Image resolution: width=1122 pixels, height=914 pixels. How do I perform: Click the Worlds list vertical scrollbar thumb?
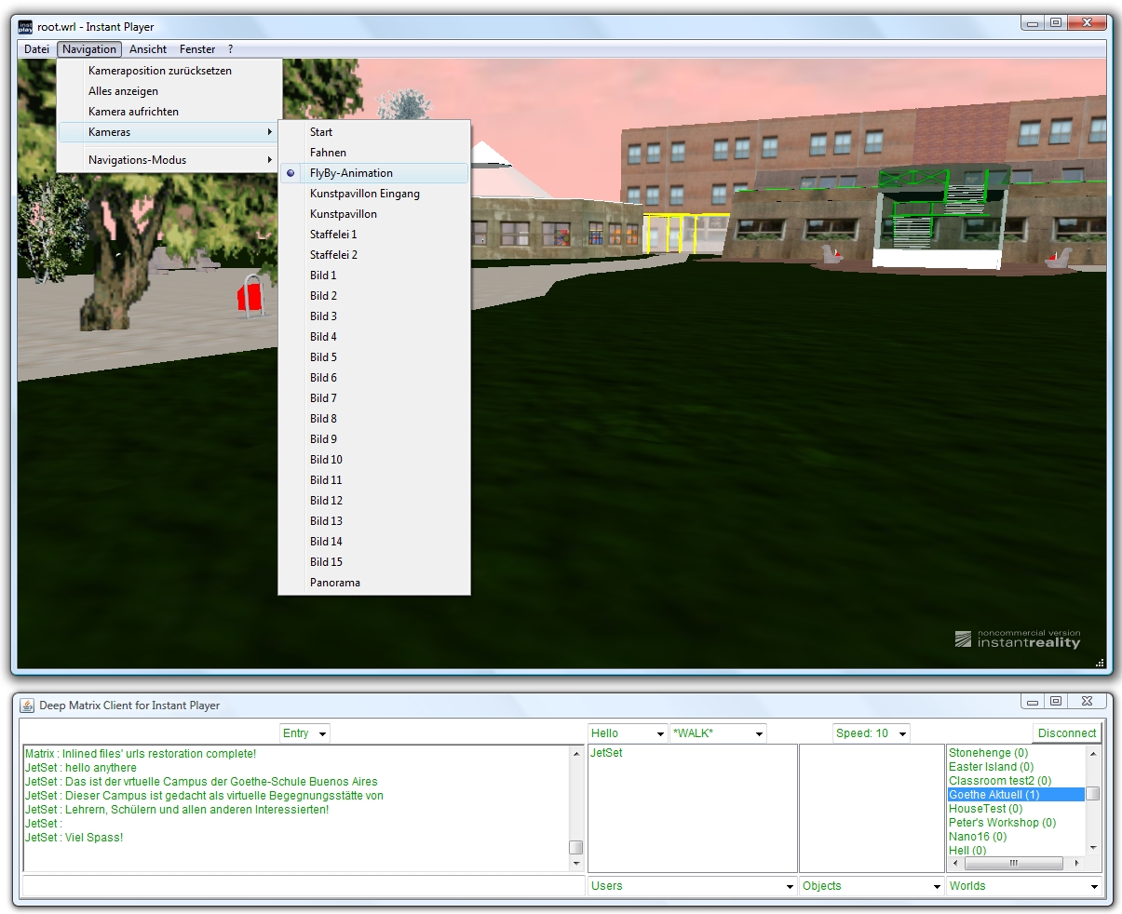point(1093,794)
